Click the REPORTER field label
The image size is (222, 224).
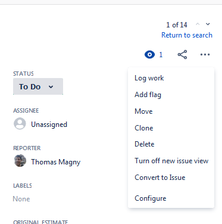pos(27,148)
